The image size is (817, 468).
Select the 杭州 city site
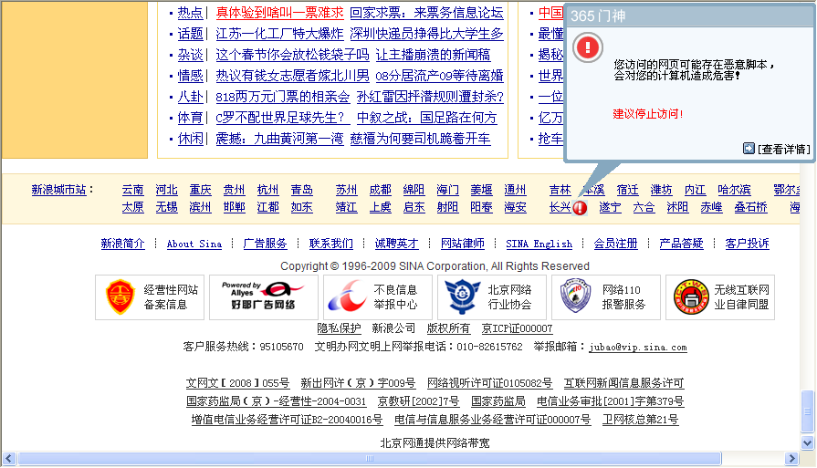pyautogui.click(x=267, y=190)
